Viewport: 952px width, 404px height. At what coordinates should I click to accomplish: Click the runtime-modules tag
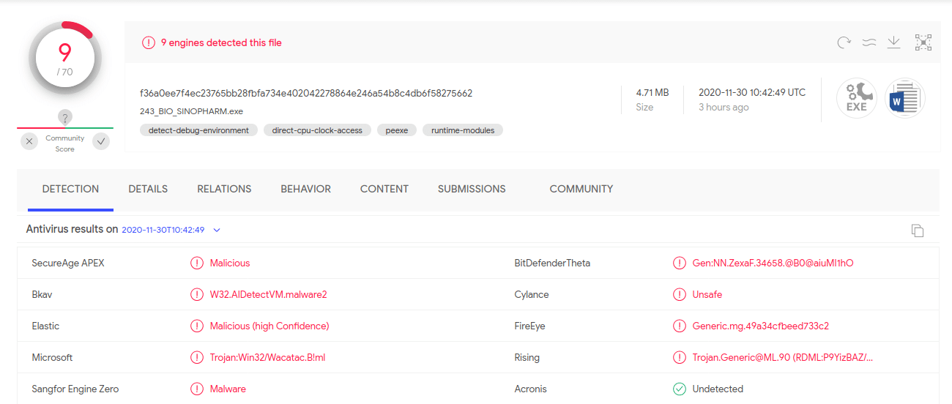coord(462,130)
